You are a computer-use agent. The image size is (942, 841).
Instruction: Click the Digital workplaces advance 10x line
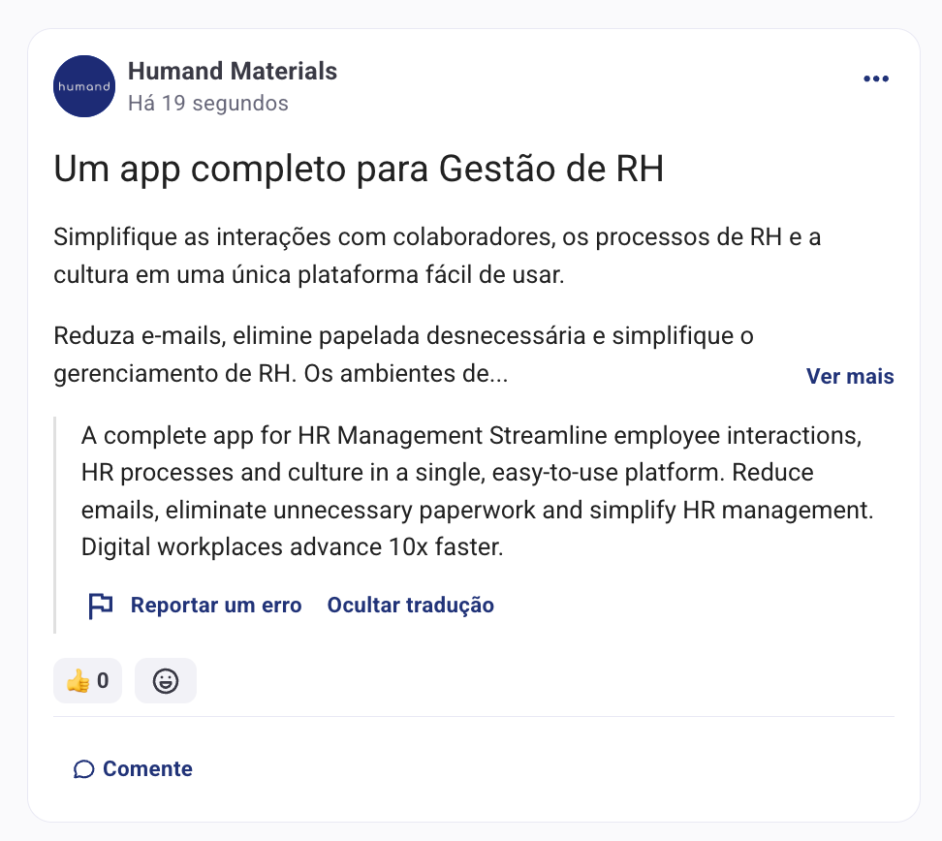tap(293, 546)
